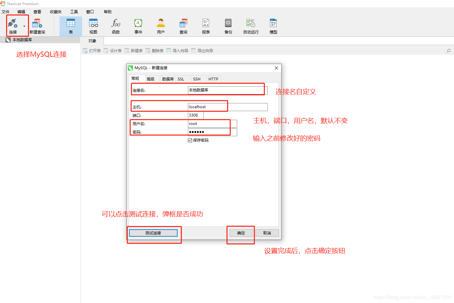
Task: Click the OK (确定) button
Action: click(241, 233)
